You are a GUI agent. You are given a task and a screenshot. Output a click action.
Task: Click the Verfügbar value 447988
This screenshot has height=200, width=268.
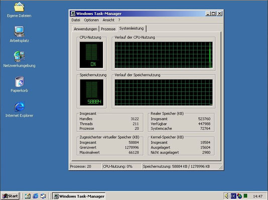pos(204,123)
